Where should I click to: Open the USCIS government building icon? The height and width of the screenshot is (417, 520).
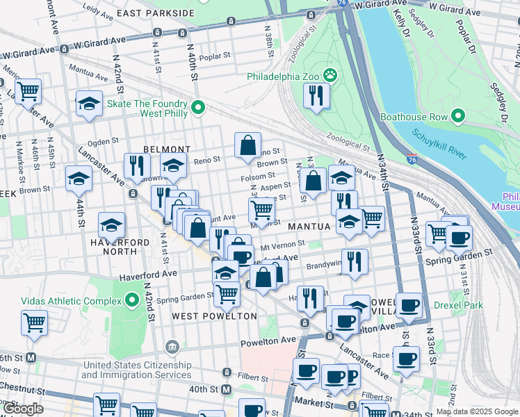(x=173, y=347)
